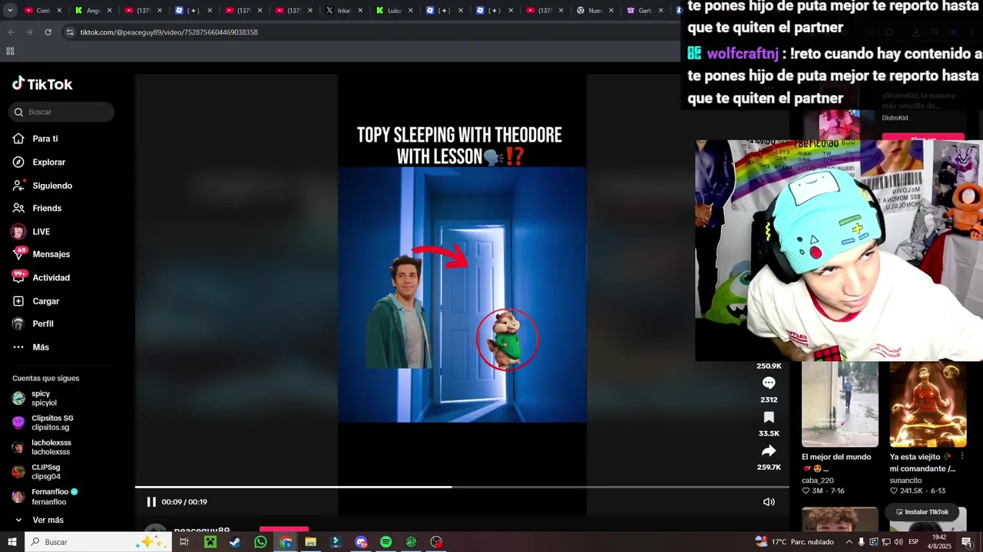Mute video with the speaker icon
This screenshot has height=552, width=983.
(x=769, y=502)
